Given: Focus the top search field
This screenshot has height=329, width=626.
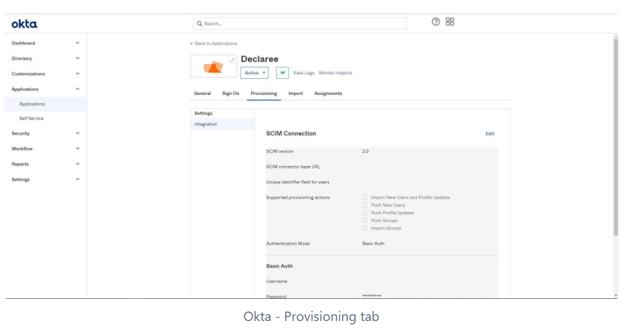Looking at the screenshot, I should click(x=299, y=23).
